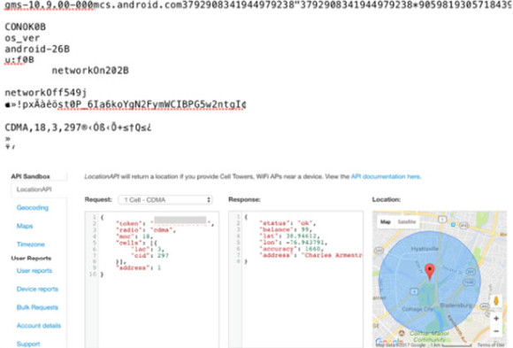Switch the map to Satellite view
This screenshot has height=348, width=513.
406,222
